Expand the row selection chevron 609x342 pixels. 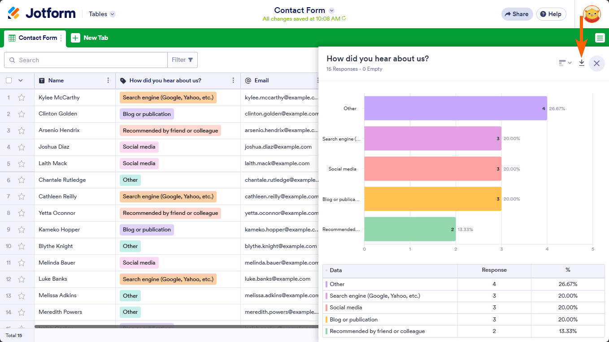click(x=20, y=81)
